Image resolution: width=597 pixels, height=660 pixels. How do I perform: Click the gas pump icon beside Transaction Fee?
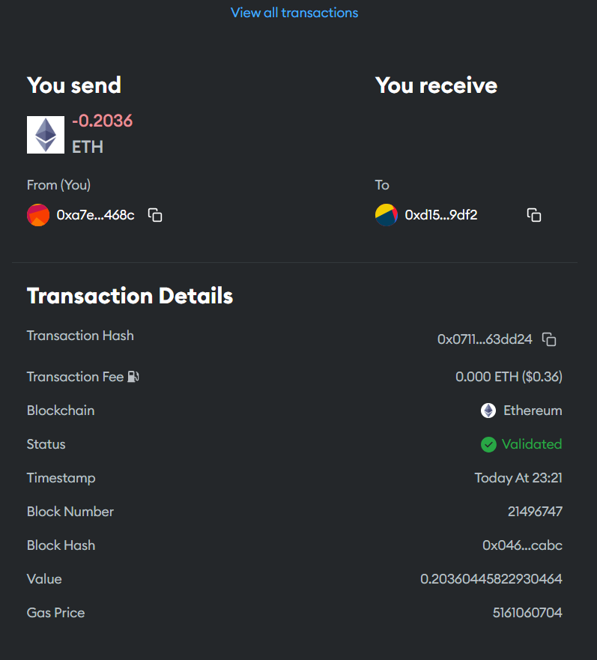(x=133, y=376)
